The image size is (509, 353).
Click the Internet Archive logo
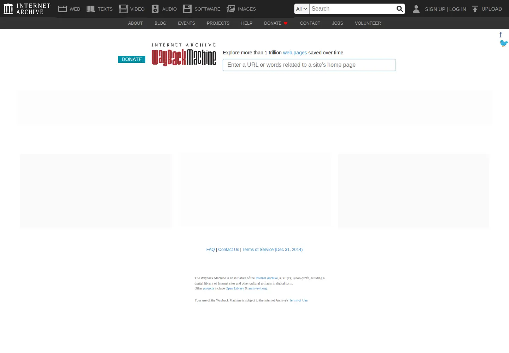click(x=27, y=9)
